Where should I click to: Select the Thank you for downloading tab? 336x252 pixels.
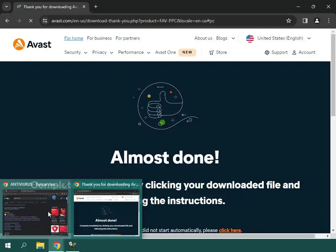[51, 7]
